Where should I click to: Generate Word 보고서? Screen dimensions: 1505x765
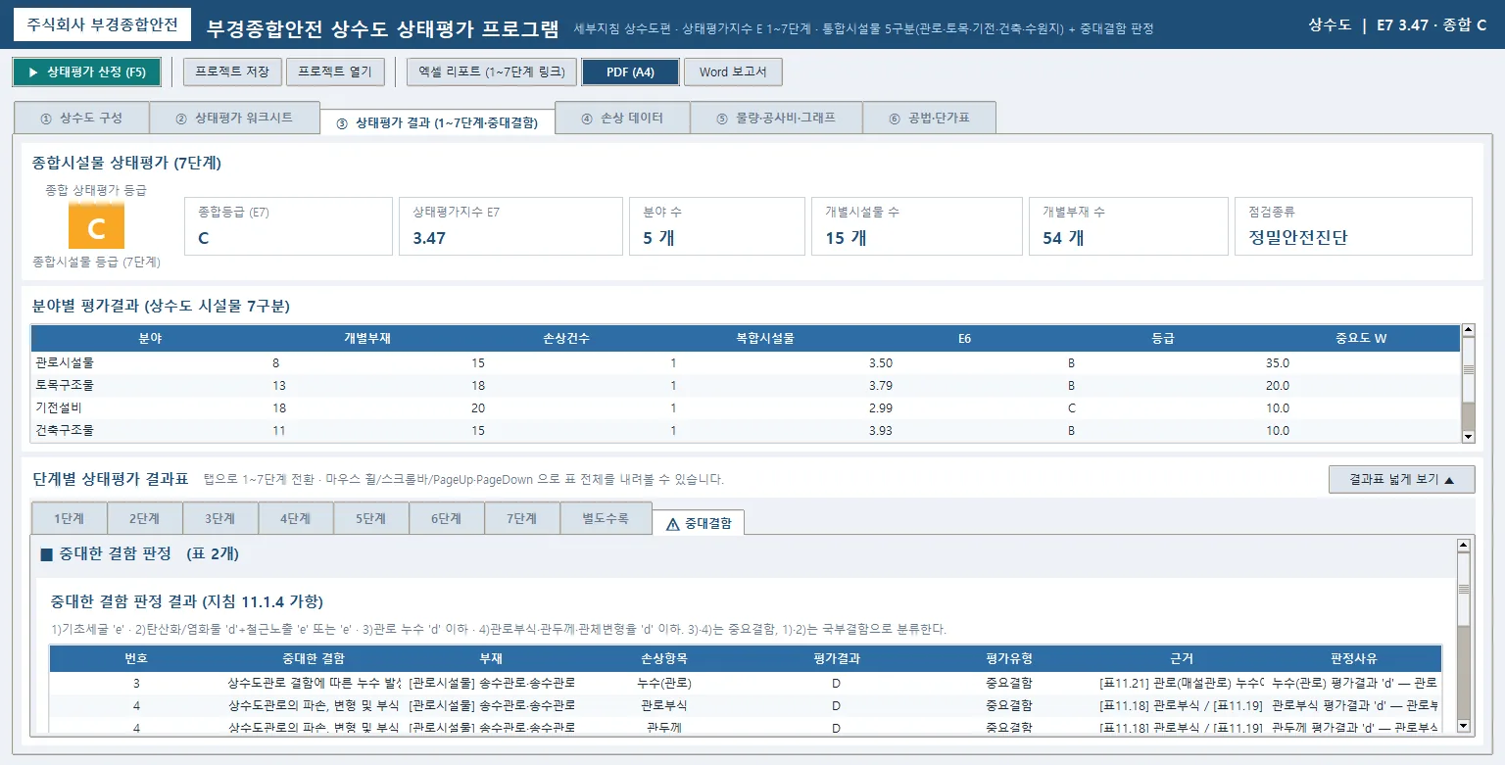[733, 72]
